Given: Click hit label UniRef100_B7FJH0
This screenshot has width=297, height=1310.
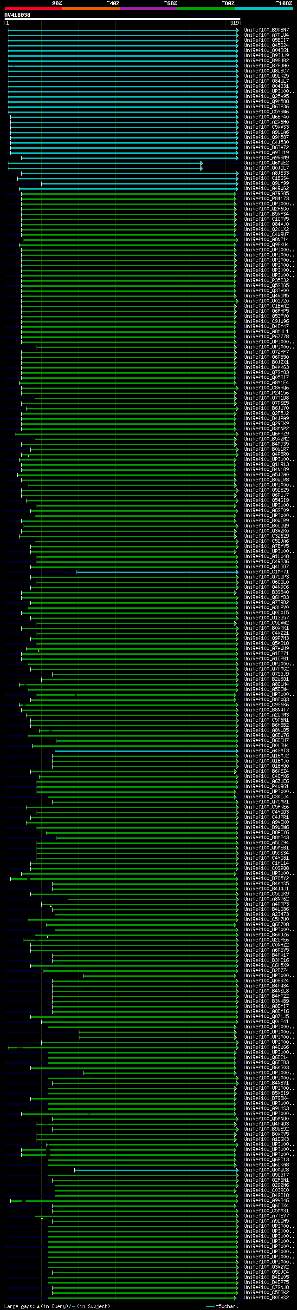Looking at the screenshot, I should point(266,66).
